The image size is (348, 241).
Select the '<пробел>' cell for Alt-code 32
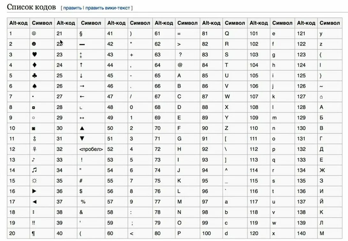(91, 149)
